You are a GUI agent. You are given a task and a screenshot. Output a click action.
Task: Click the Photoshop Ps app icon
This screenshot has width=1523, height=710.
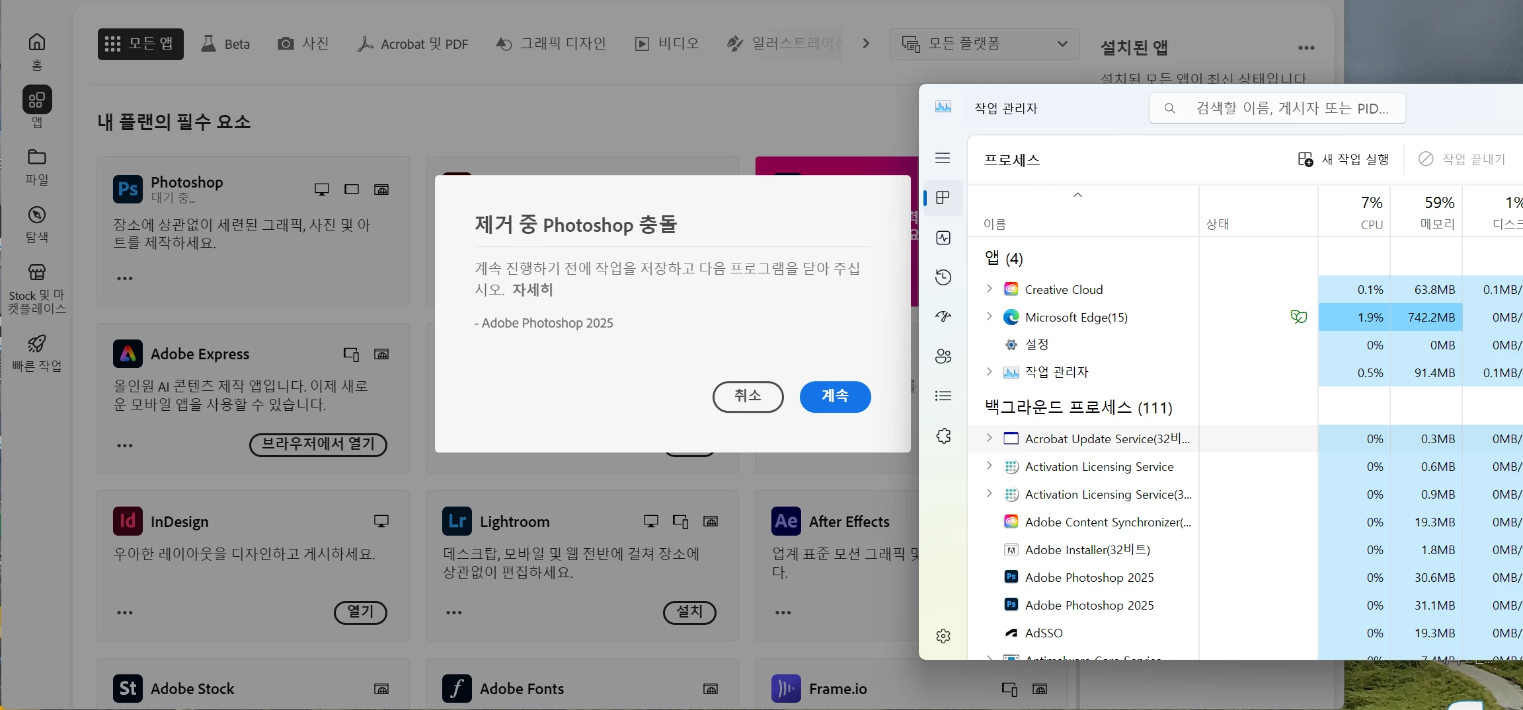point(128,190)
